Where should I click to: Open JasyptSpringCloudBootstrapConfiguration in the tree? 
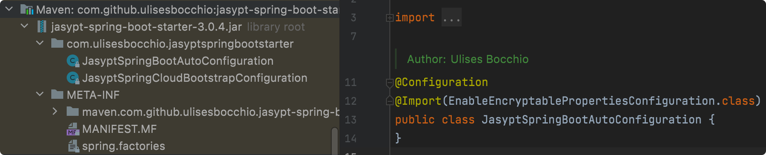click(194, 78)
